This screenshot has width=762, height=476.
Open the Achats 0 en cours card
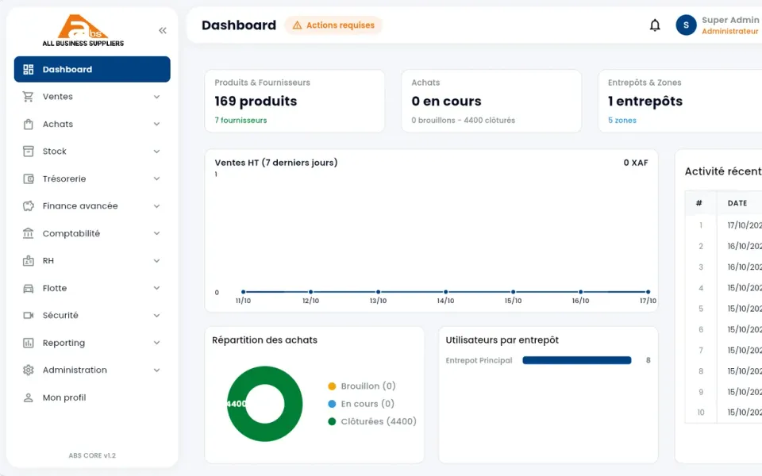pos(491,101)
